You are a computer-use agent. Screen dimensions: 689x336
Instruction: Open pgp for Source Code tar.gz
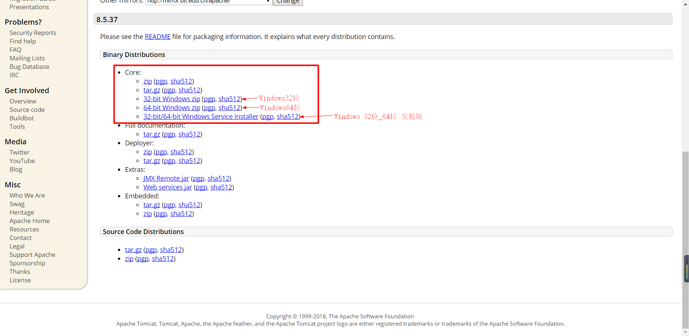(x=151, y=250)
